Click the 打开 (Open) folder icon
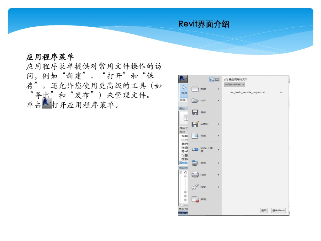 coord(195,101)
